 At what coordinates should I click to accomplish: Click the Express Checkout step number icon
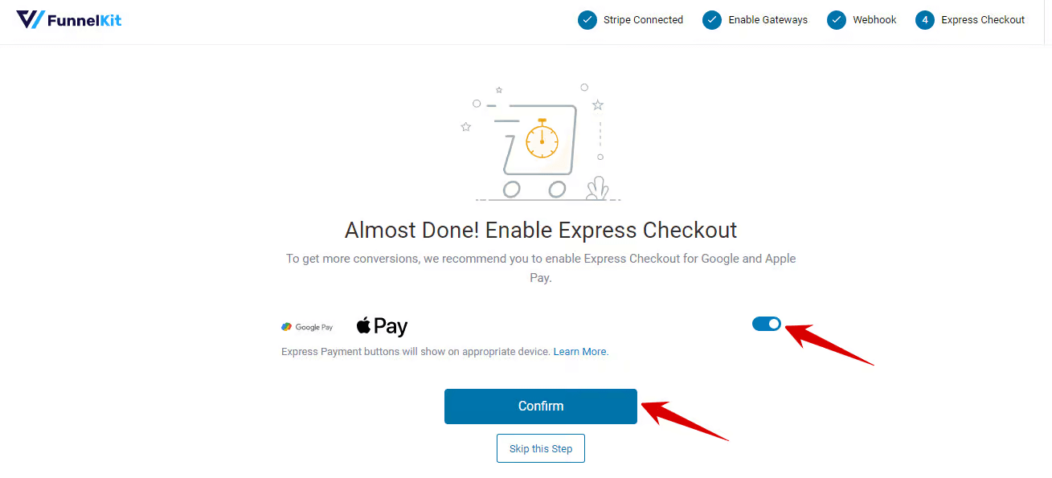[926, 20]
